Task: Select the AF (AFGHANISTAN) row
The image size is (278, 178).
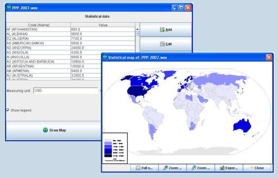Action: click(x=70, y=29)
